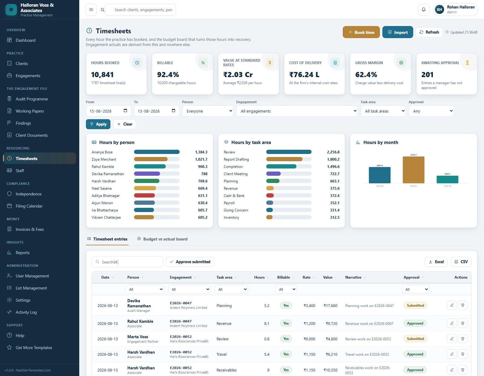Click Ananya Bose hours progress bar
Viewport: 484px width, 376px height.
point(157,152)
